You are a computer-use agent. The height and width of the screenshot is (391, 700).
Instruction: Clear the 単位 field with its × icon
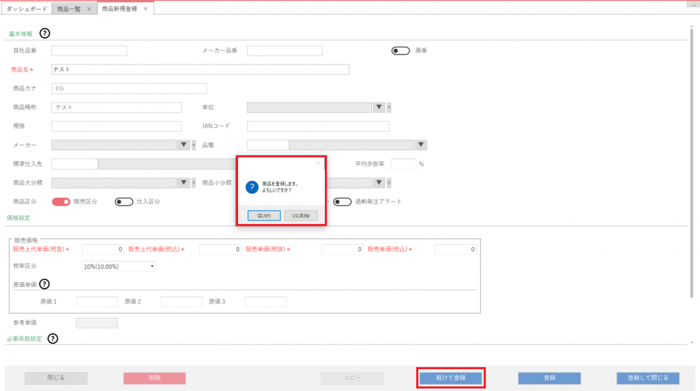pos(389,108)
